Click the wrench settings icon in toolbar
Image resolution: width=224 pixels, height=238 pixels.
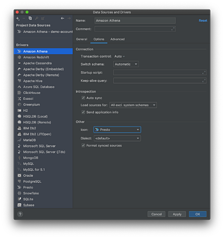[37, 18]
